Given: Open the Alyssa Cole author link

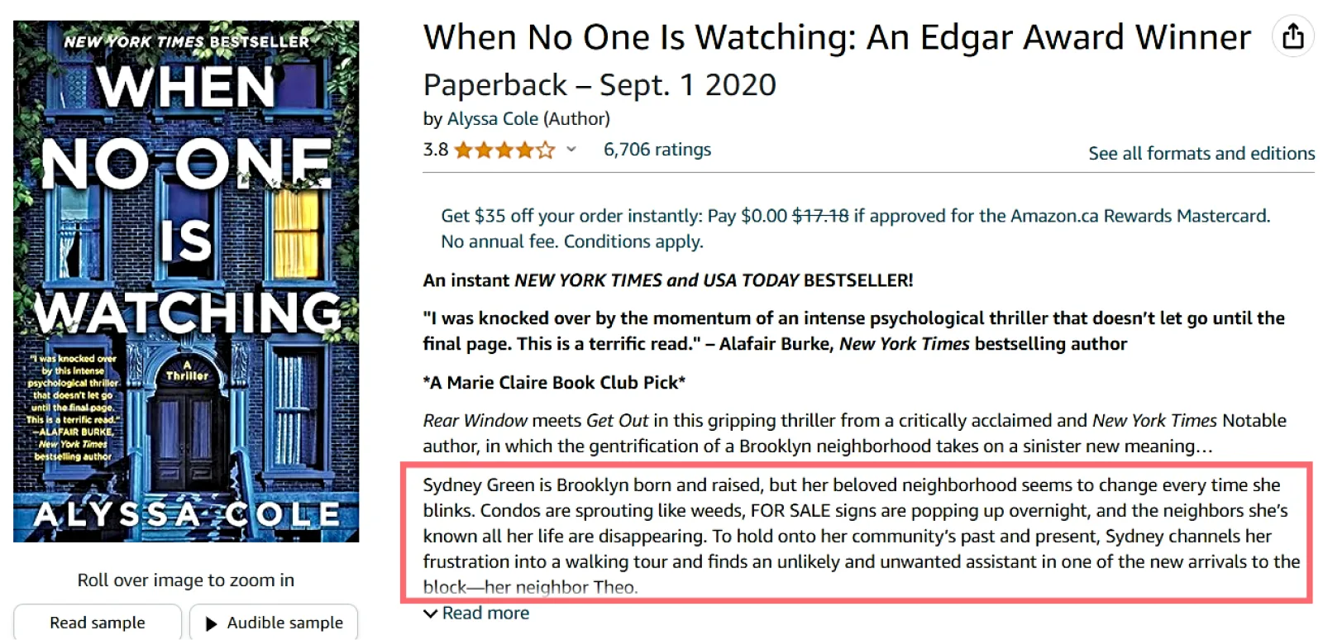Looking at the screenshot, I should (492, 119).
